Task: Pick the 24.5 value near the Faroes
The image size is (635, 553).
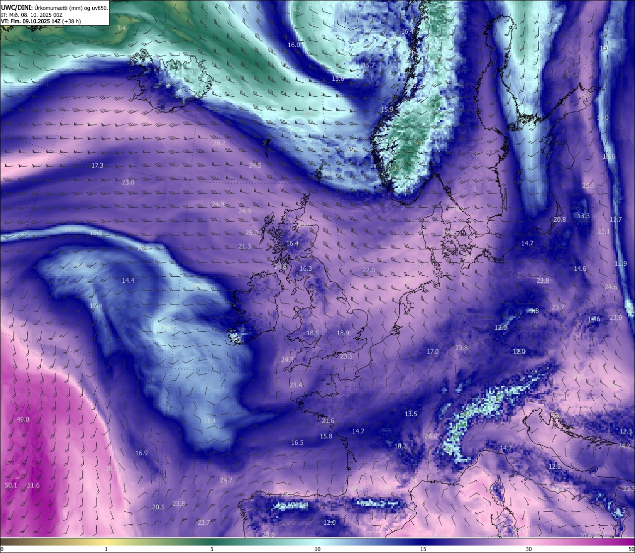Action: (255, 165)
